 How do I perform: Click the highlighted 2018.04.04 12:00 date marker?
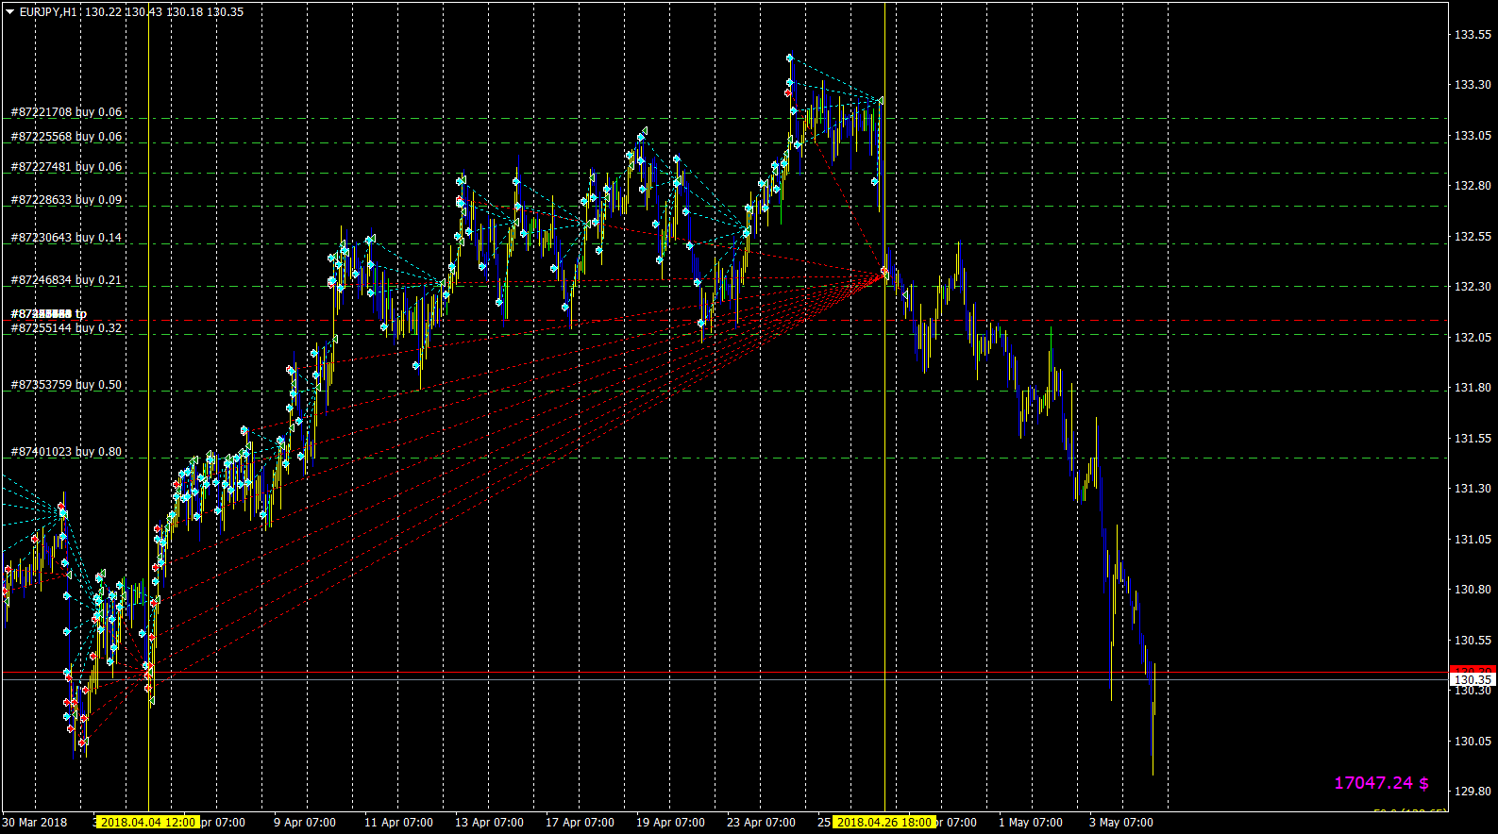tap(148, 823)
